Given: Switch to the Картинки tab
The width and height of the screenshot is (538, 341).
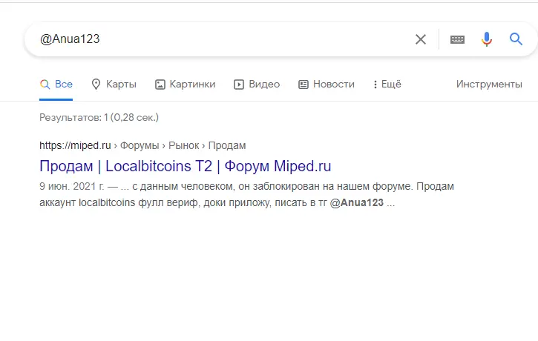Looking at the screenshot, I should tap(186, 85).
